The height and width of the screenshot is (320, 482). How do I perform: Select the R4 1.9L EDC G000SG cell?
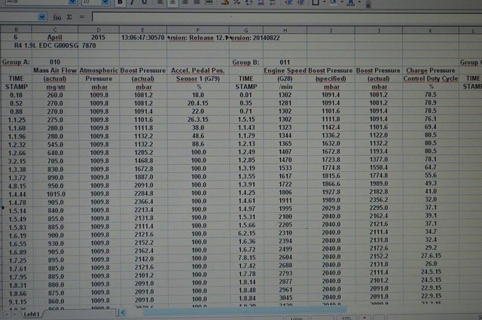click(x=46, y=45)
